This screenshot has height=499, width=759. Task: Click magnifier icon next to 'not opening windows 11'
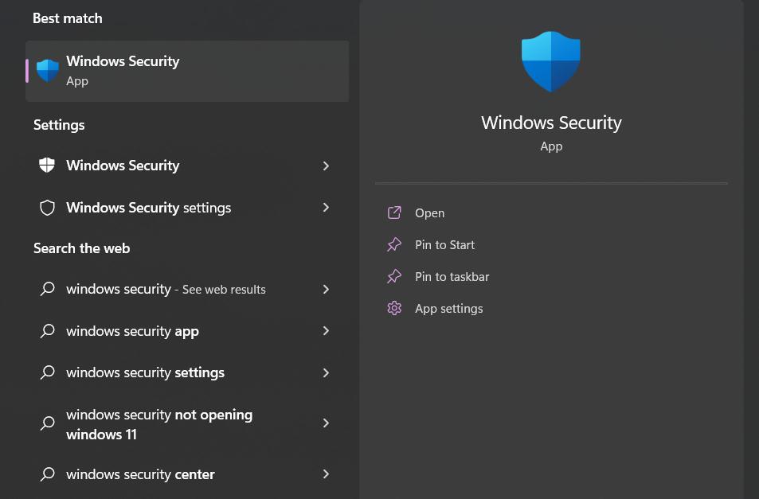(48, 423)
